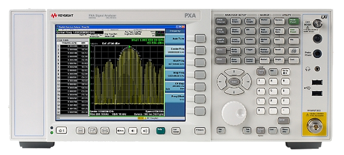Screen dimensions: 344x155
Task: Hit the Del key on the keypad
Action: (x=273, y=72)
